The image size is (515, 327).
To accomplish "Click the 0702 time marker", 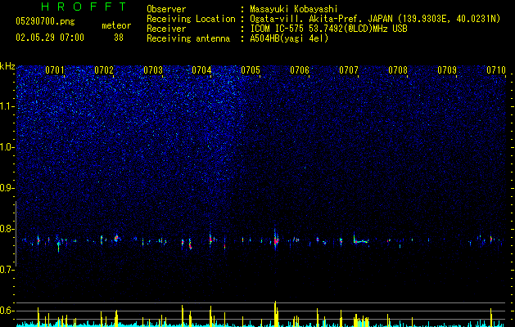I will point(104,70).
